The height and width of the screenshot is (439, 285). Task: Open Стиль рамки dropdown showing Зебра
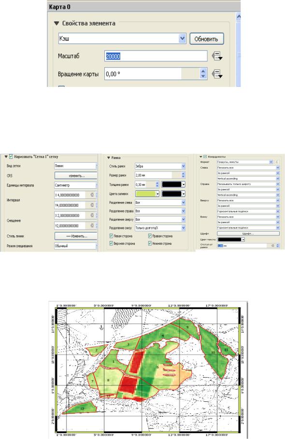pos(160,166)
